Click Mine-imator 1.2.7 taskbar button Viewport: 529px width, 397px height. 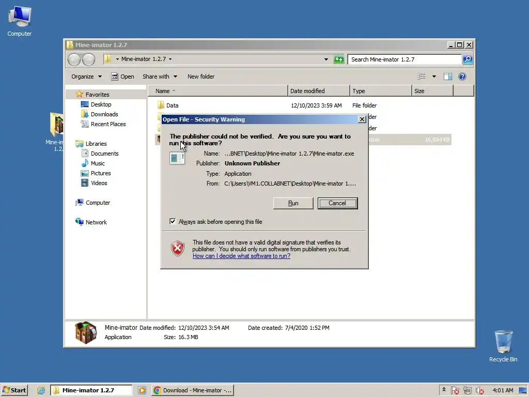coord(91,390)
